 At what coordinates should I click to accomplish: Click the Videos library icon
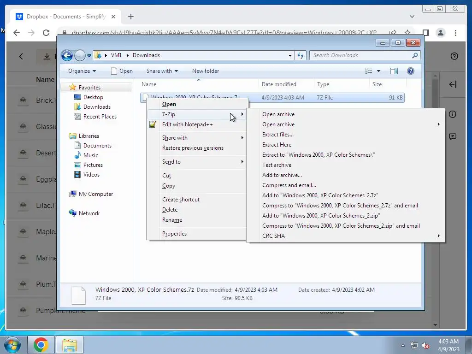point(77,175)
